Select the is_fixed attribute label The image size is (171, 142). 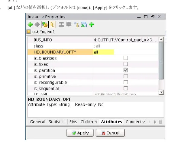click(41, 64)
